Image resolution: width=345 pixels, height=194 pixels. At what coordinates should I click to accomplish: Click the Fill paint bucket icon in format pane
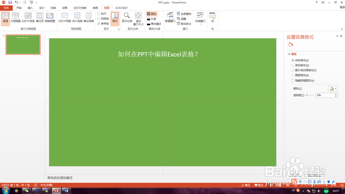tap(290, 44)
